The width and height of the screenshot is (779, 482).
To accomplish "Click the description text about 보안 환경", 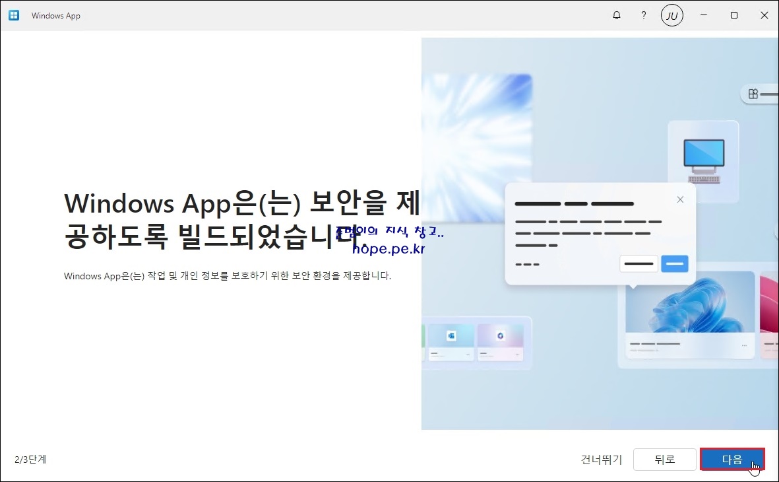I will (x=228, y=275).
